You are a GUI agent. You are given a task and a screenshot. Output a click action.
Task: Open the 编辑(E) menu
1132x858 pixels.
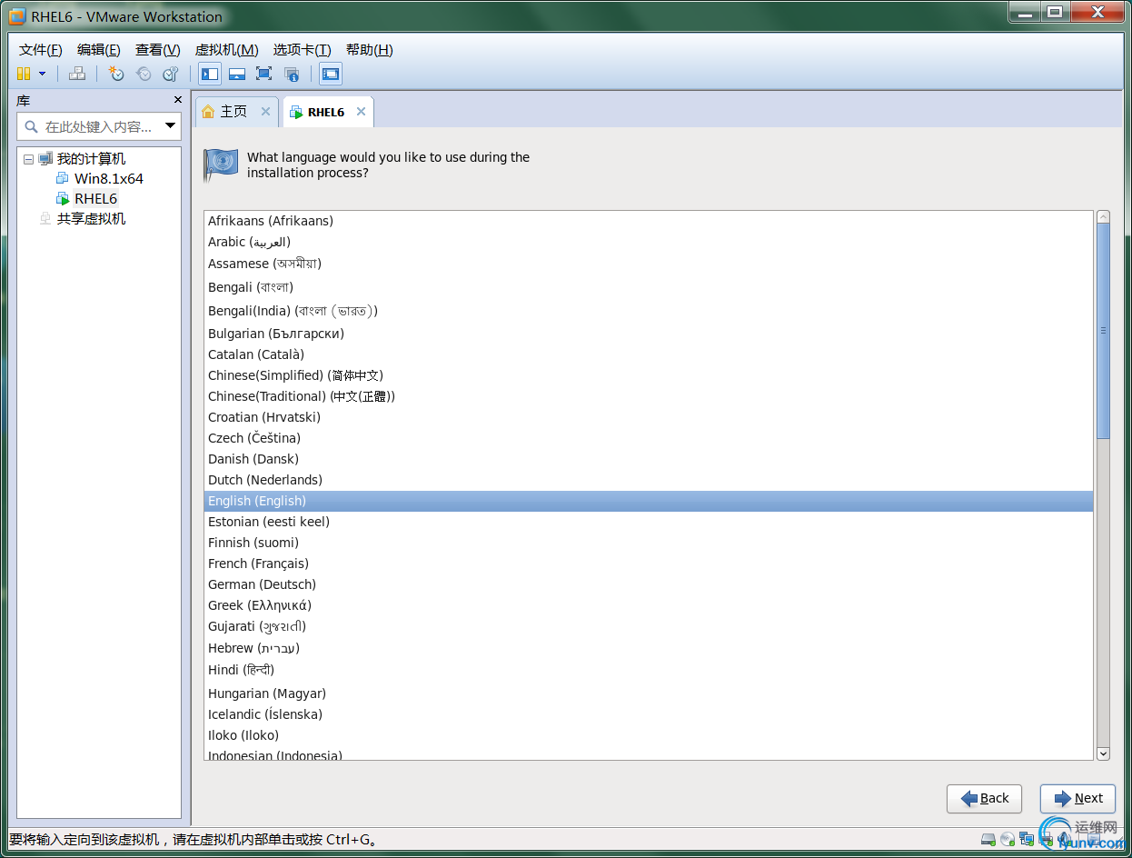click(x=98, y=50)
